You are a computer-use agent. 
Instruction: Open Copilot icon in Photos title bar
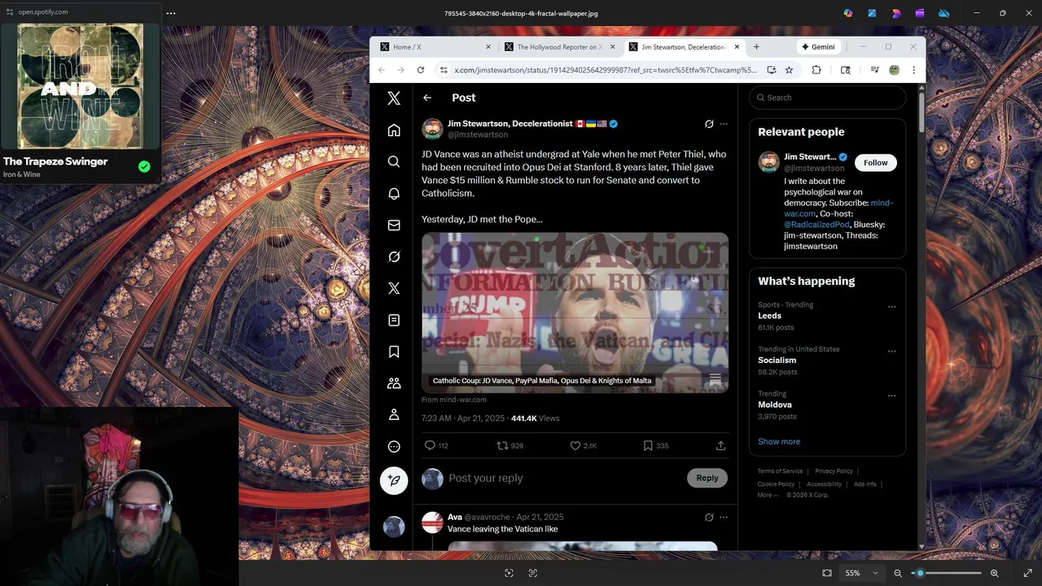pos(848,13)
